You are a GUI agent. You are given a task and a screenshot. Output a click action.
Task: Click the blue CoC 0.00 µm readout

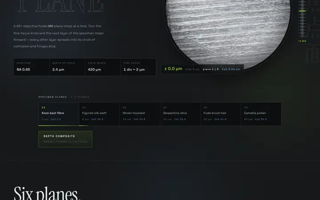(231, 69)
